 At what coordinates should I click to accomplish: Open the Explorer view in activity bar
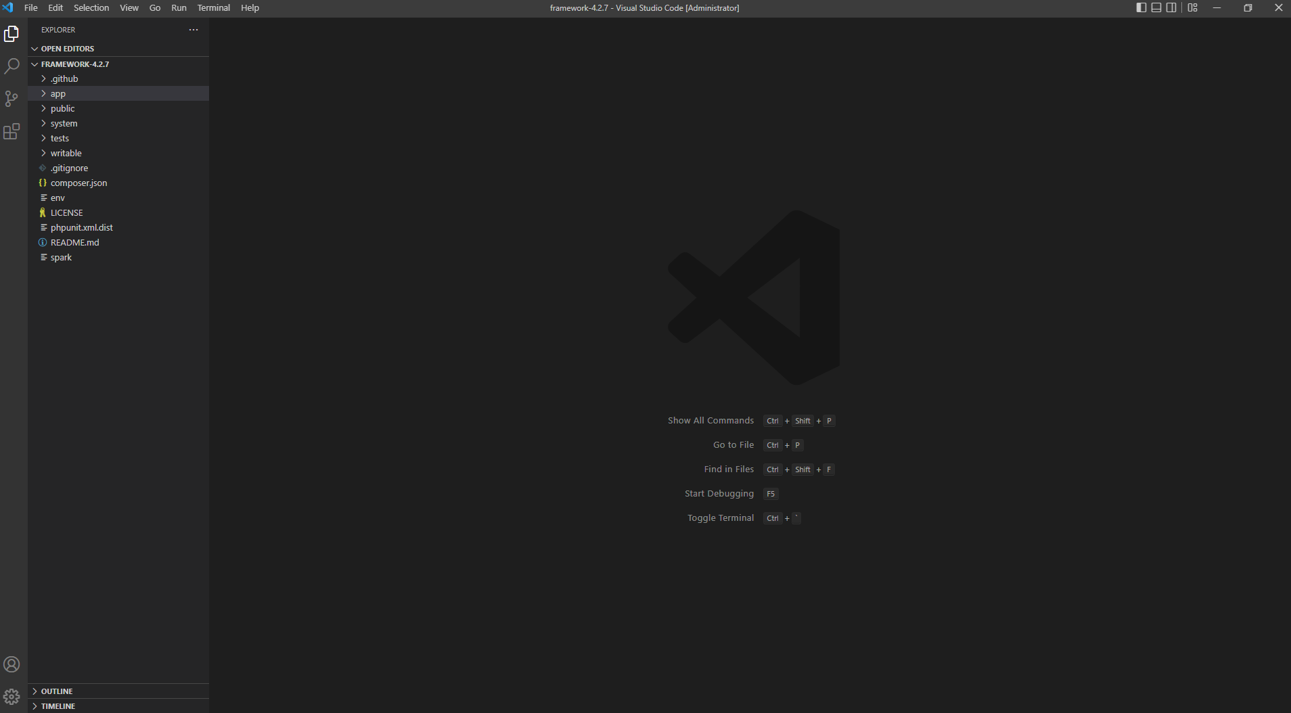coord(12,34)
